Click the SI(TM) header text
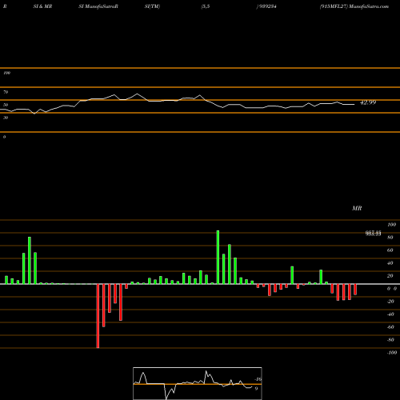This screenshot has height=400, width=400. pyautogui.click(x=152, y=6)
